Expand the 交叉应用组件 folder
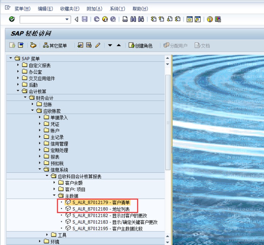Image resolution: width=264 pixels, height=245 pixels. pyautogui.click(x=18, y=78)
